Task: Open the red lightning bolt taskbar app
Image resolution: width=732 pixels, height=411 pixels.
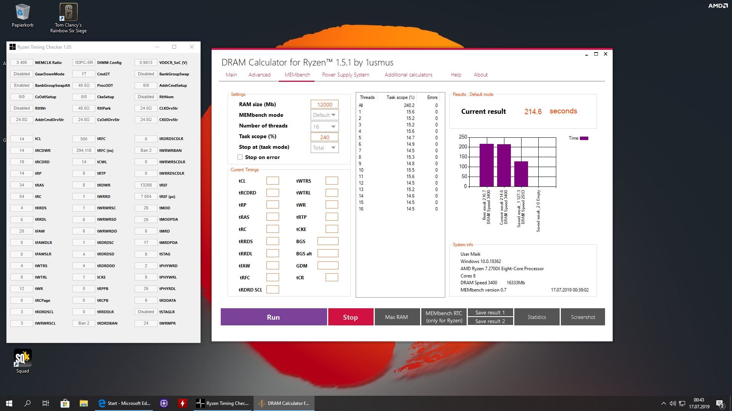Action: point(182,403)
